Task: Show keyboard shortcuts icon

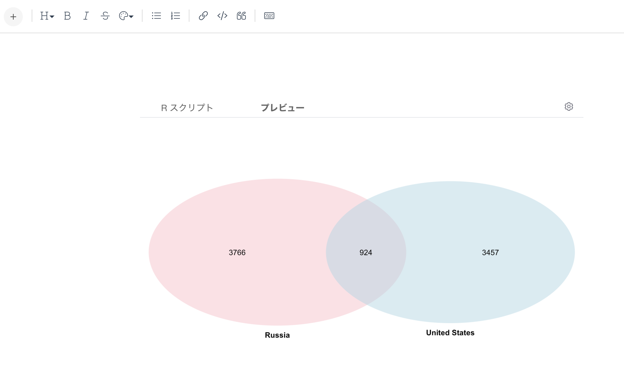Action: (269, 16)
